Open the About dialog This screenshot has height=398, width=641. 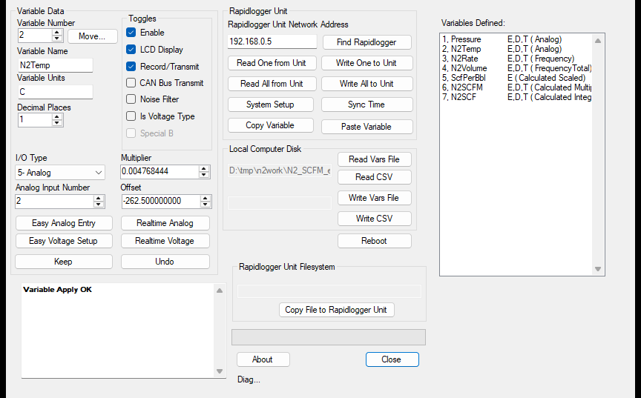pyautogui.click(x=263, y=359)
